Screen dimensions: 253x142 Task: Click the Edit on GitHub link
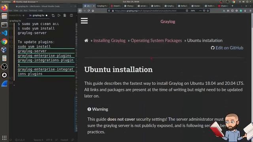pyautogui.click(x=227, y=48)
